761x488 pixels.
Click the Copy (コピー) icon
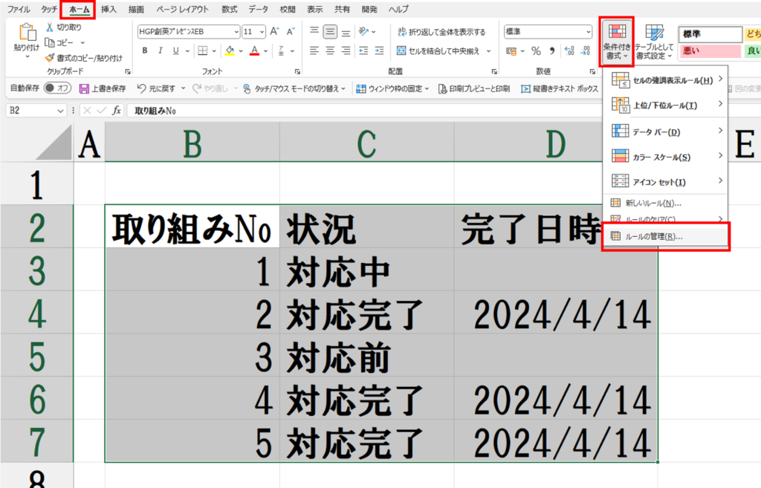point(50,42)
